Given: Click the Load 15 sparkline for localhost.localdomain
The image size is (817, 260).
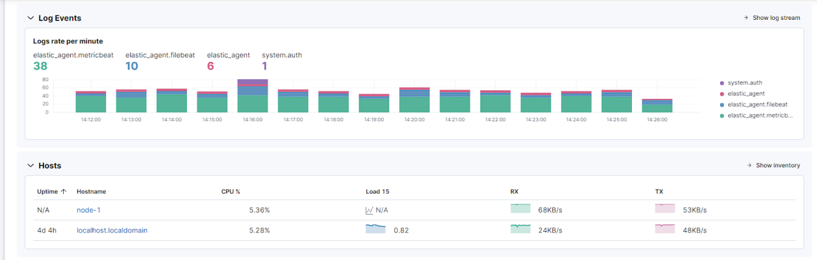Looking at the screenshot, I should coord(375,229).
